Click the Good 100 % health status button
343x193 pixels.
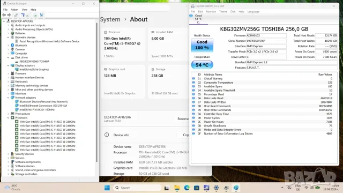pos(202,45)
